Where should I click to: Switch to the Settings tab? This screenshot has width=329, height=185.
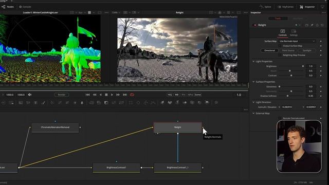click(294, 33)
